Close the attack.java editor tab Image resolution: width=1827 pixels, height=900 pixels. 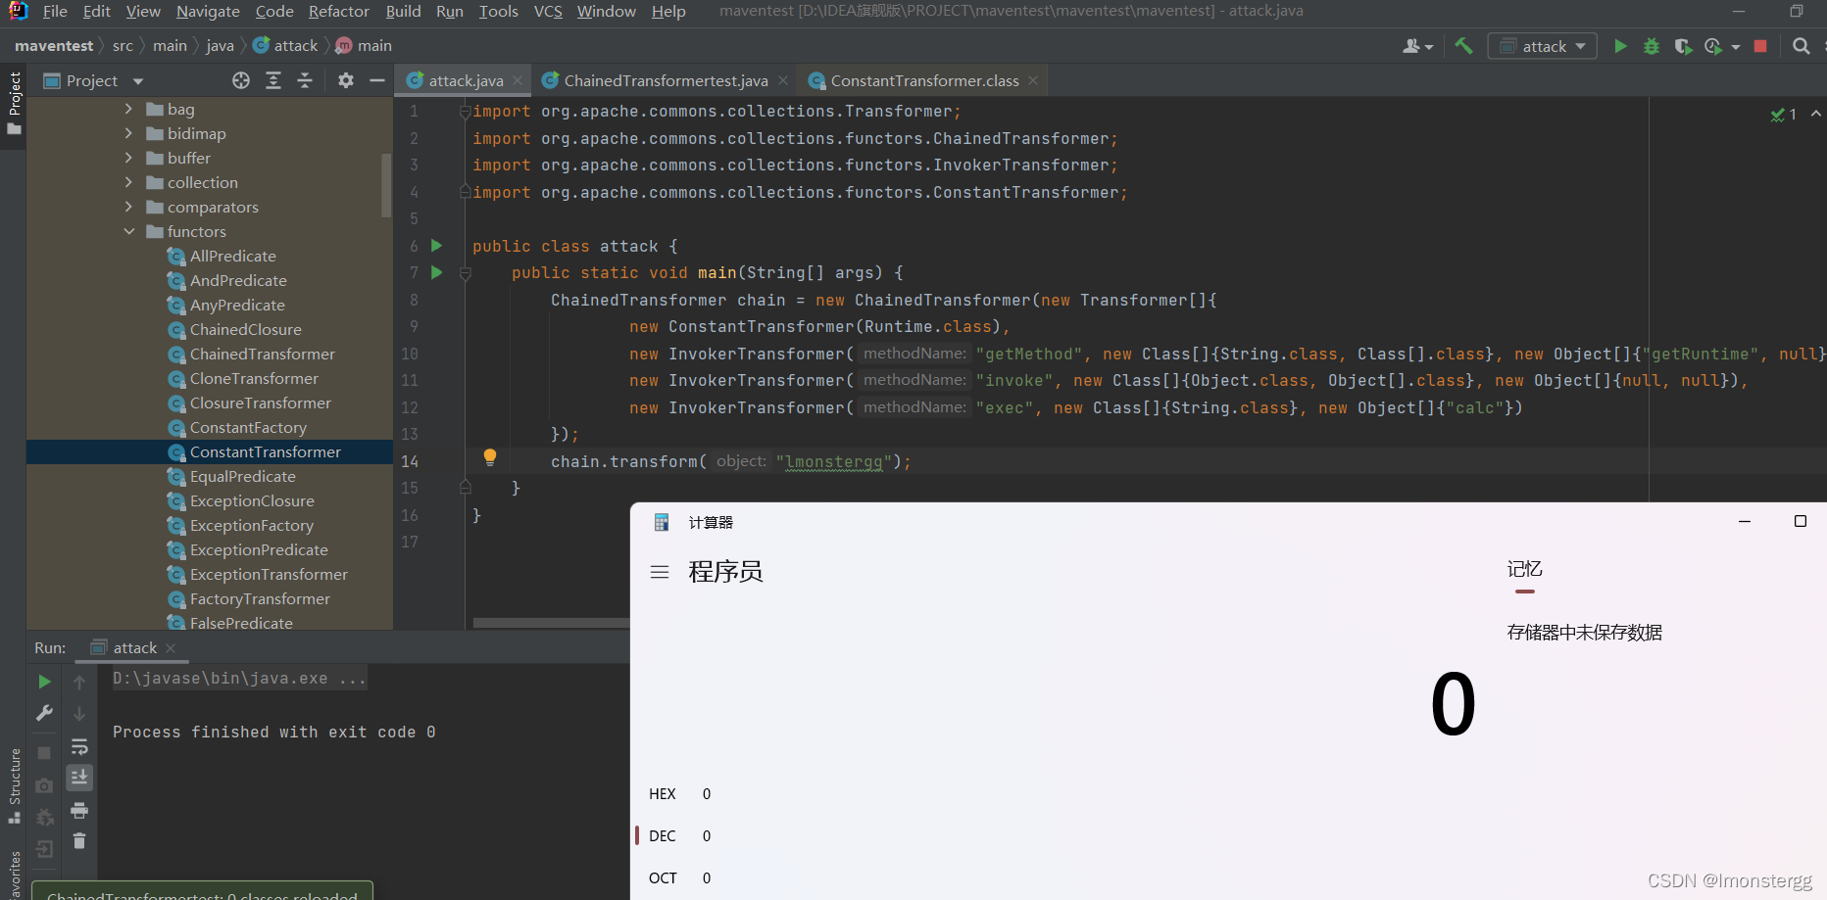pyautogui.click(x=518, y=80)
